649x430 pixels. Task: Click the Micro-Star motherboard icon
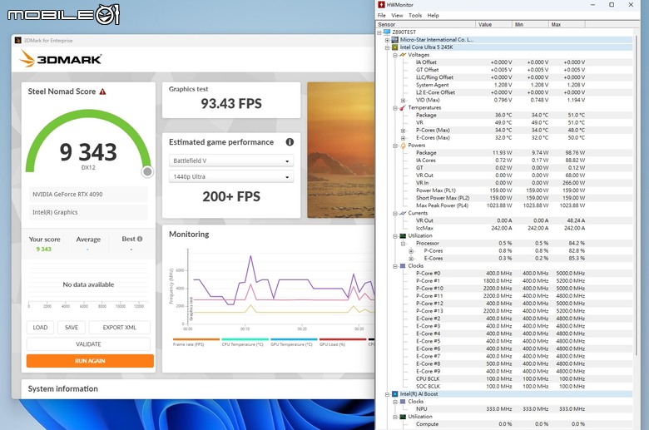(x=395, y=40)
